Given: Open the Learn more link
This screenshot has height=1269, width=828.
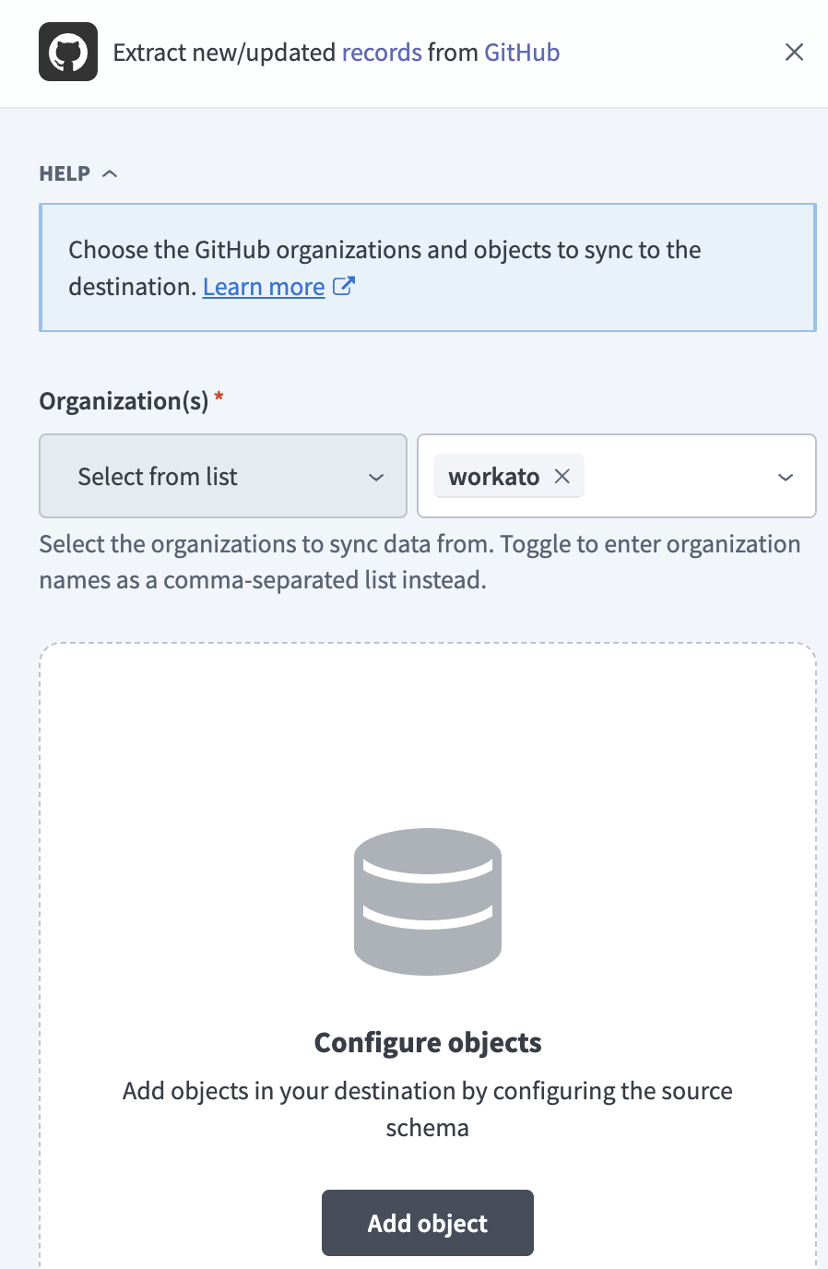Looking at the screenshot, I should coord(264,287).
